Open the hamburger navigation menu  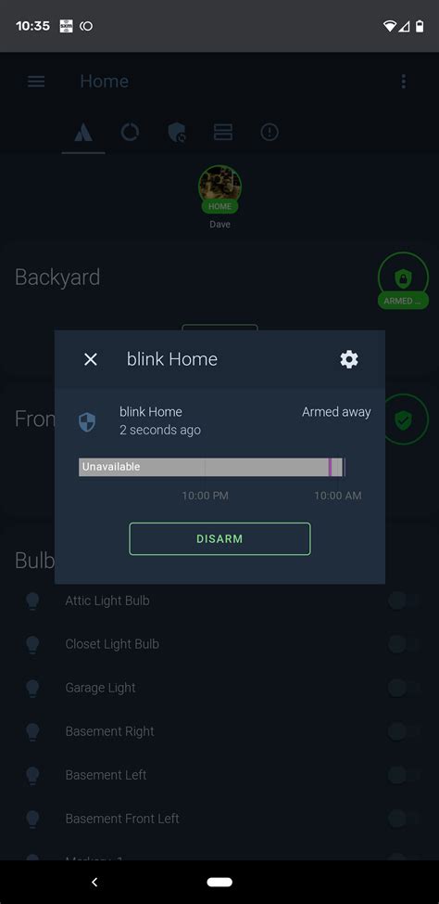pos(36,82)
